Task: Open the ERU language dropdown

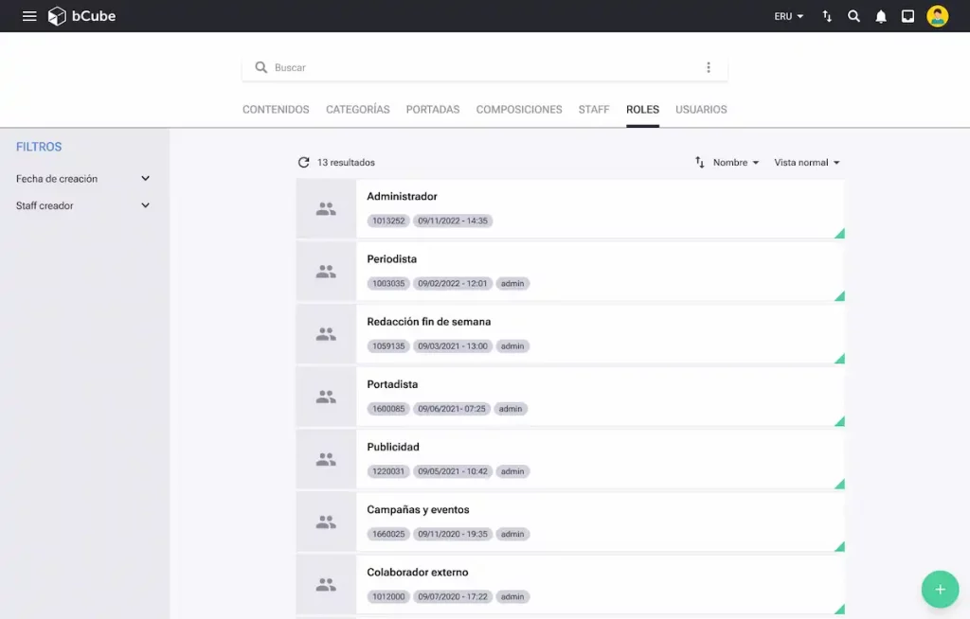Action: coord(788,16)
